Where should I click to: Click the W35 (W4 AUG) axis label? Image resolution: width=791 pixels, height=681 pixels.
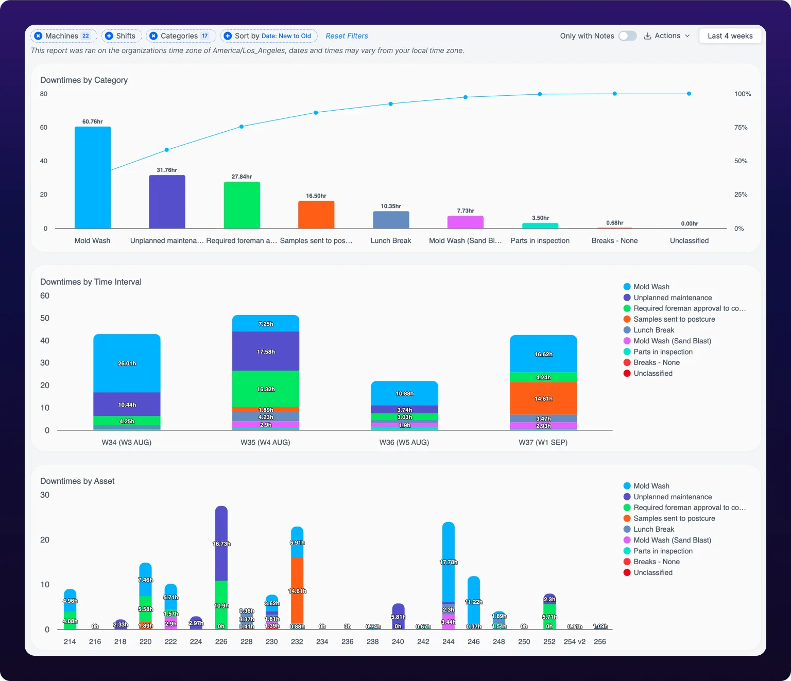coord(265,442)
